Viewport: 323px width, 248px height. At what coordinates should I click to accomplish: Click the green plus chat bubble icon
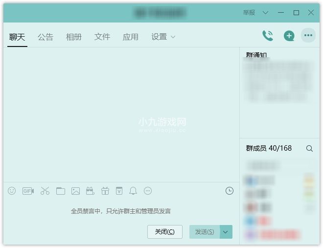pyautogui.click(x=289, y=36)
